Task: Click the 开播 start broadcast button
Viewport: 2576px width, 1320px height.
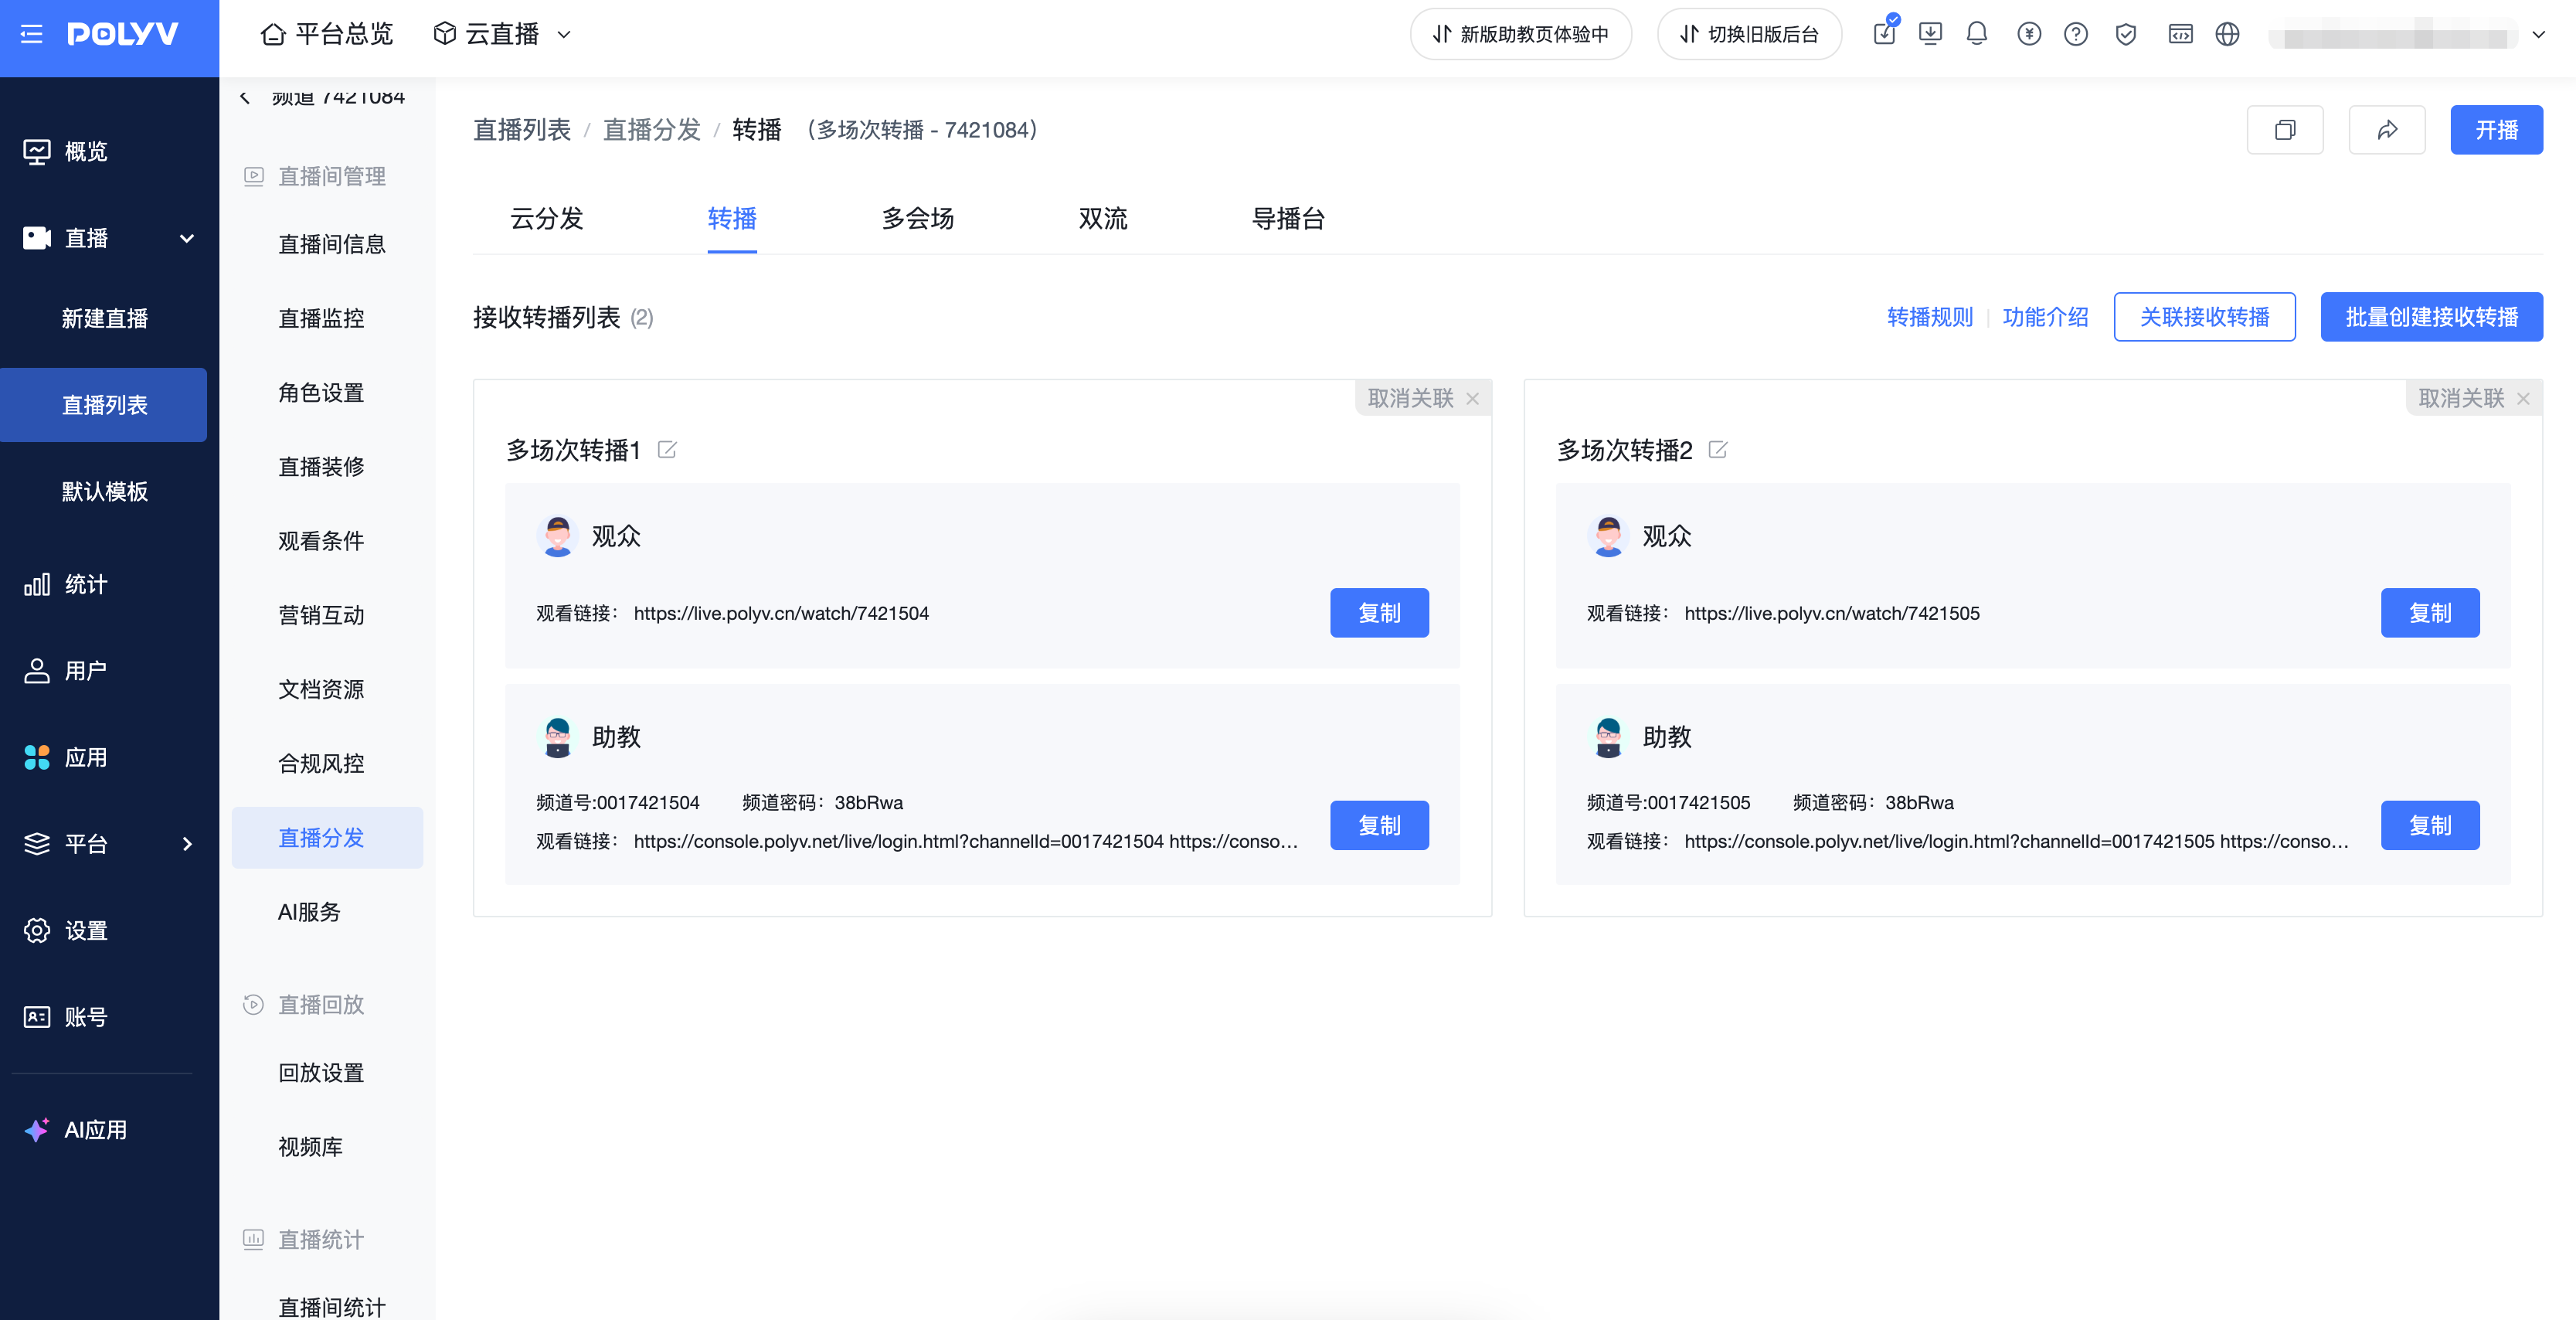Action: (x=2496, y=130)
